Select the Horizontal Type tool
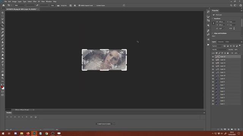The image size is (243, 136). pos(3,65)
